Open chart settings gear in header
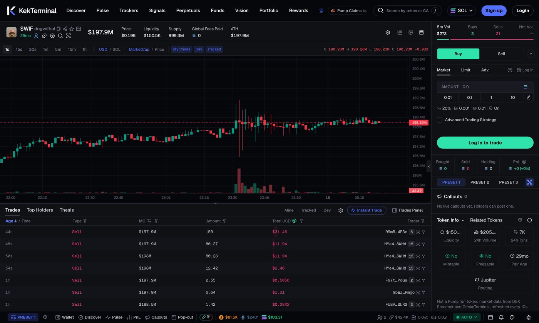 tap(388, 32)
